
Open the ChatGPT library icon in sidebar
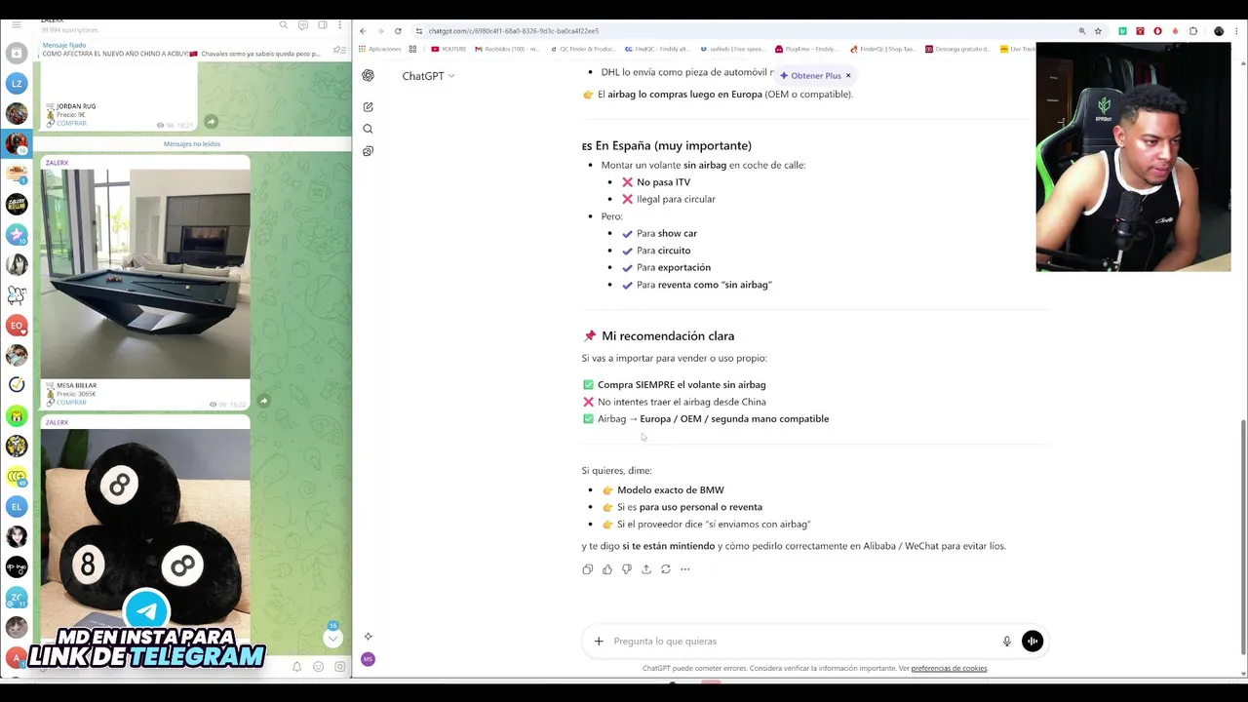coord(368,151)
